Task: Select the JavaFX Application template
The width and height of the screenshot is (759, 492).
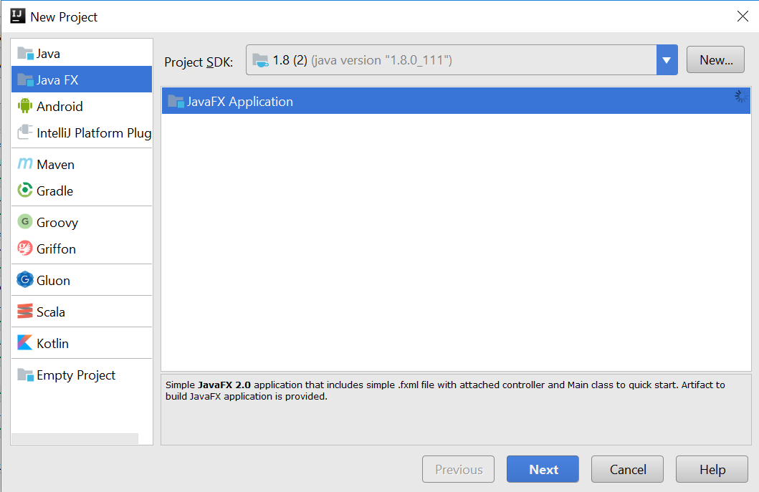Action: pos(456,101)
